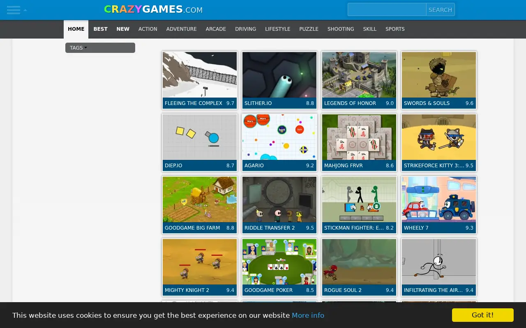
Task: Click the More info cookie link
Action: tap(308, 315)
